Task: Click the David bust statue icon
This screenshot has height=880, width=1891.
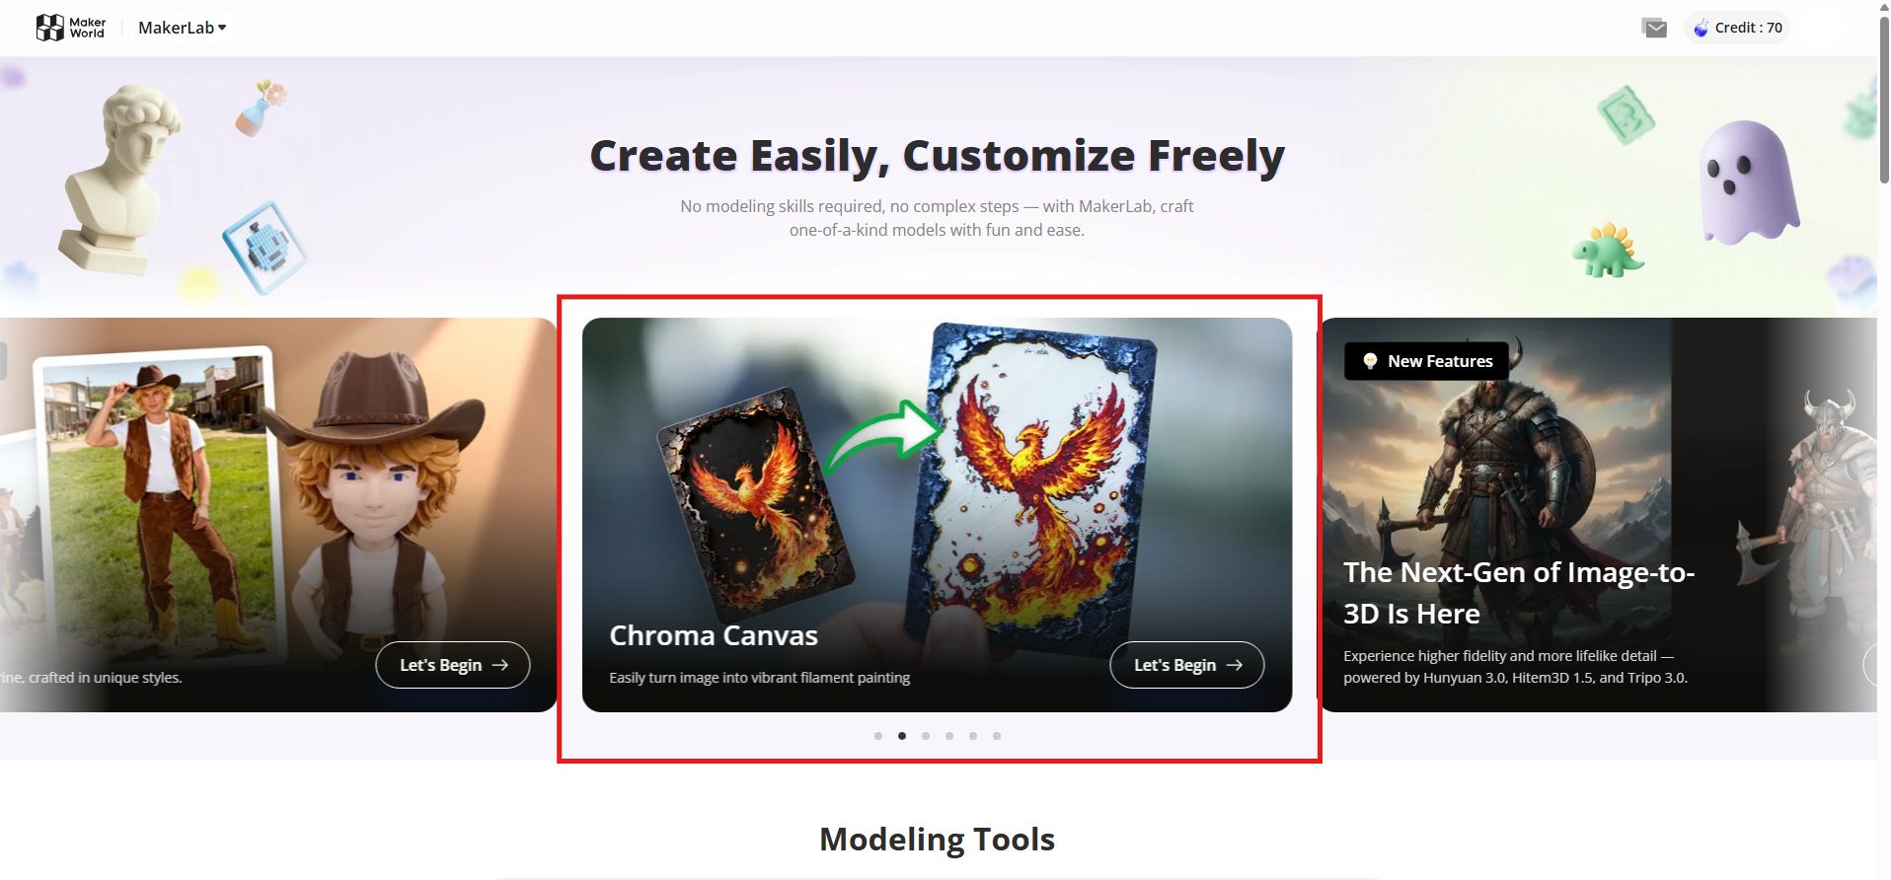Action: click(x=119, y=180)
